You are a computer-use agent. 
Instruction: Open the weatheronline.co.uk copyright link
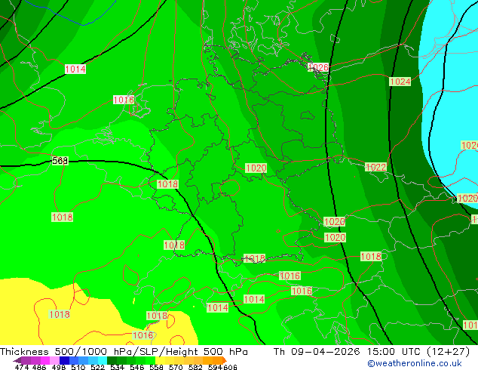pos(415,363)
